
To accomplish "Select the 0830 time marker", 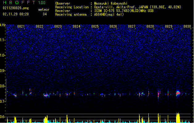I will pos(187,26).
